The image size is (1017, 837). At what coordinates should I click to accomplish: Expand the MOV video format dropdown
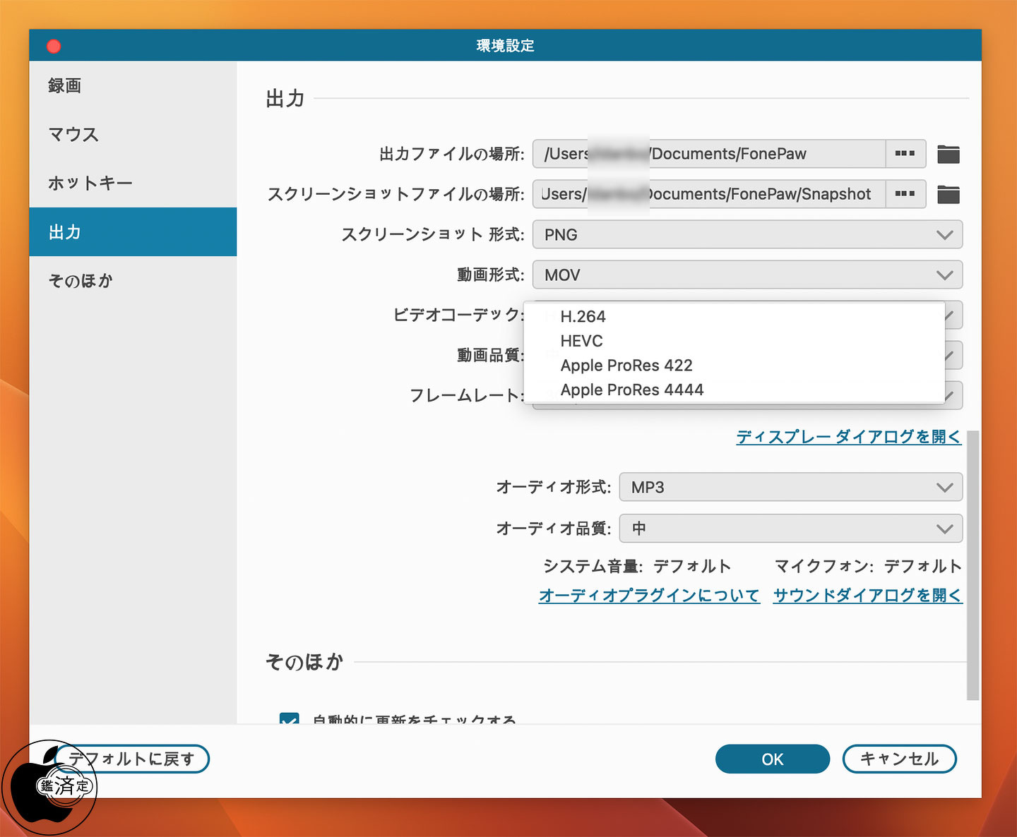point(747,275)
